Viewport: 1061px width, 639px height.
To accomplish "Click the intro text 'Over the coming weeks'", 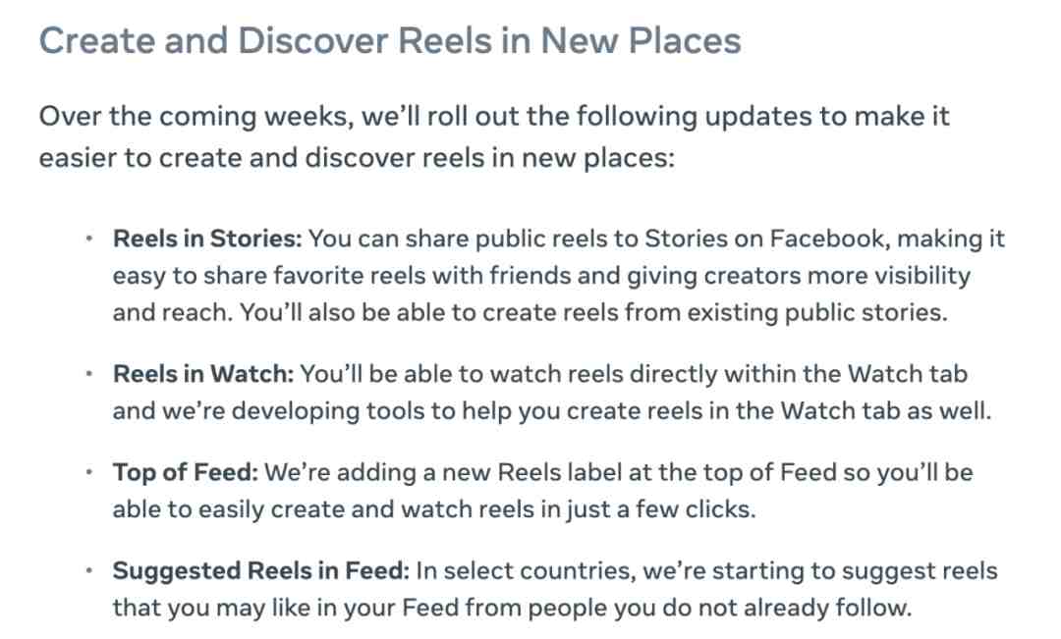I will pos(196,116).
